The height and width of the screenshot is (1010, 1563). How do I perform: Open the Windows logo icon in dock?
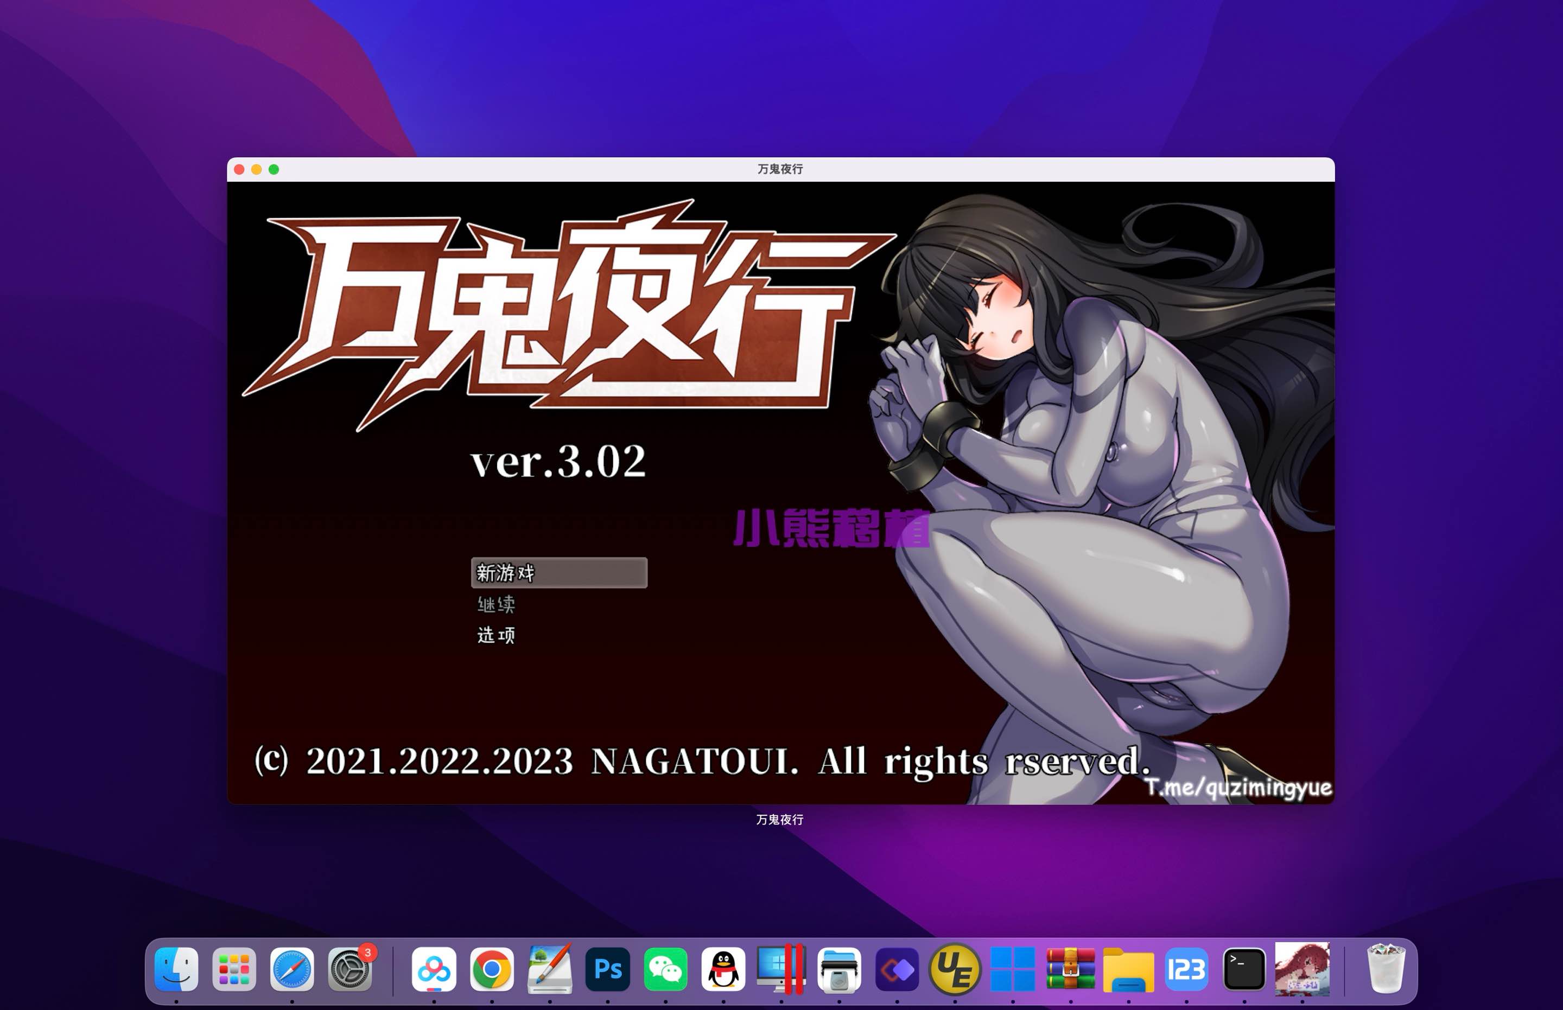(1013, 969)
